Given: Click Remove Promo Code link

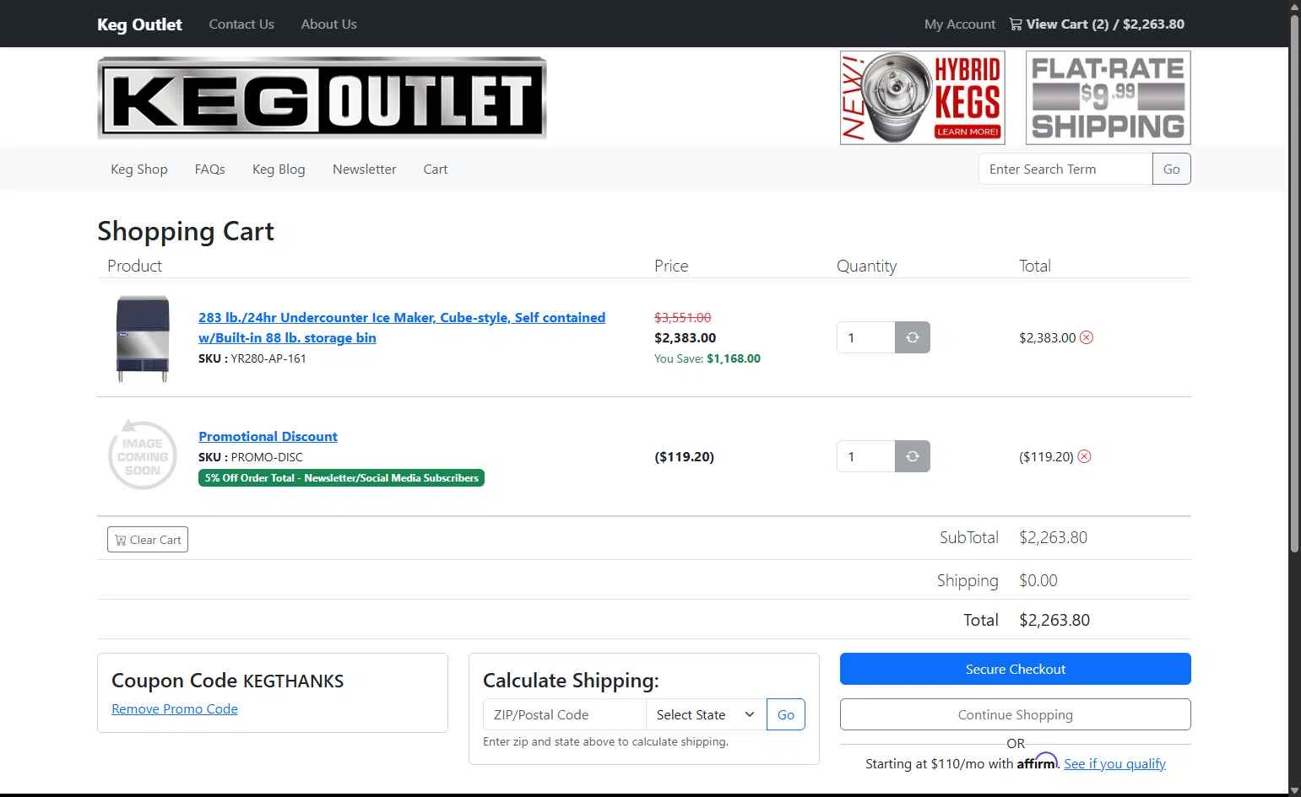Looking at the screenshot, I should pyautogui.click(x=175, y=708).
